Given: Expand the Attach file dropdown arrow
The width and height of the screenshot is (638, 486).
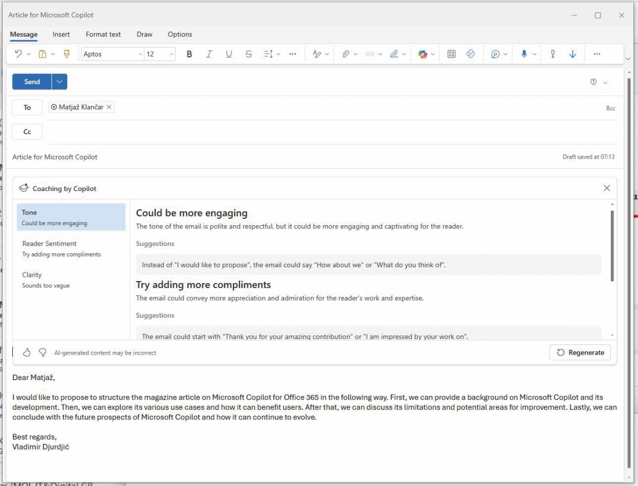Looking at the screenshot, I should [355, 54].
